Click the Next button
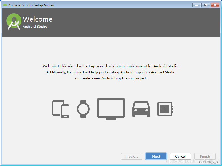222x166 pixels. [x=156, y=156]
